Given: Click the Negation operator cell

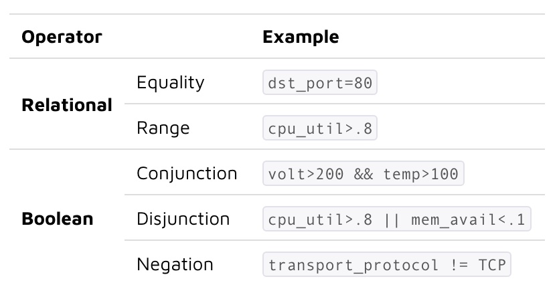Looking at the screenshot, I should tap(175, 264).
